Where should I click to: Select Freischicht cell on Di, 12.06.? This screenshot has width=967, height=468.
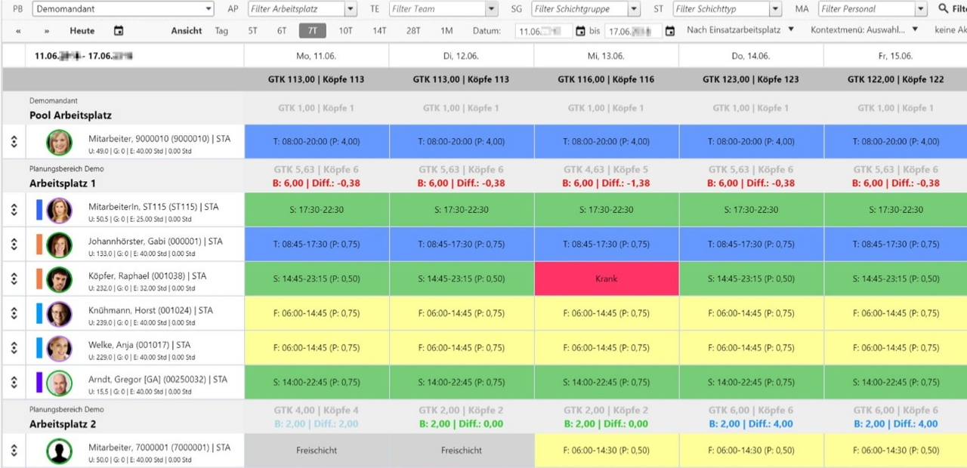point(462,450)
